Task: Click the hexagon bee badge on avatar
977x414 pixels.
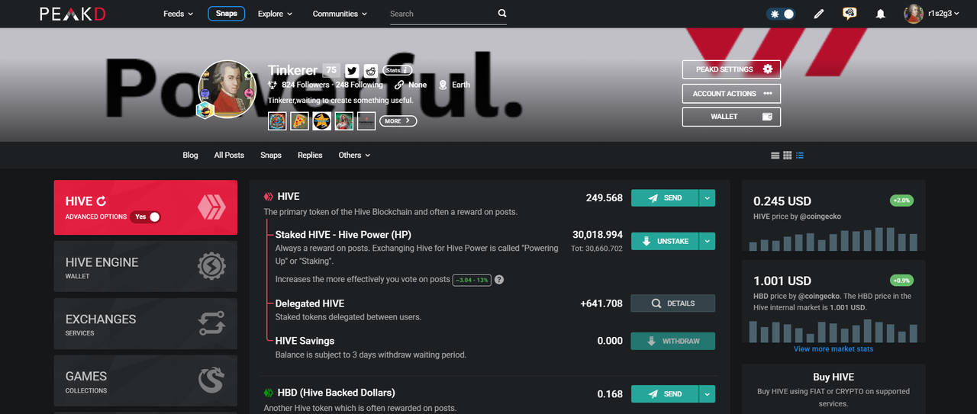Action: pyautogui.click(x=205, y=111)
